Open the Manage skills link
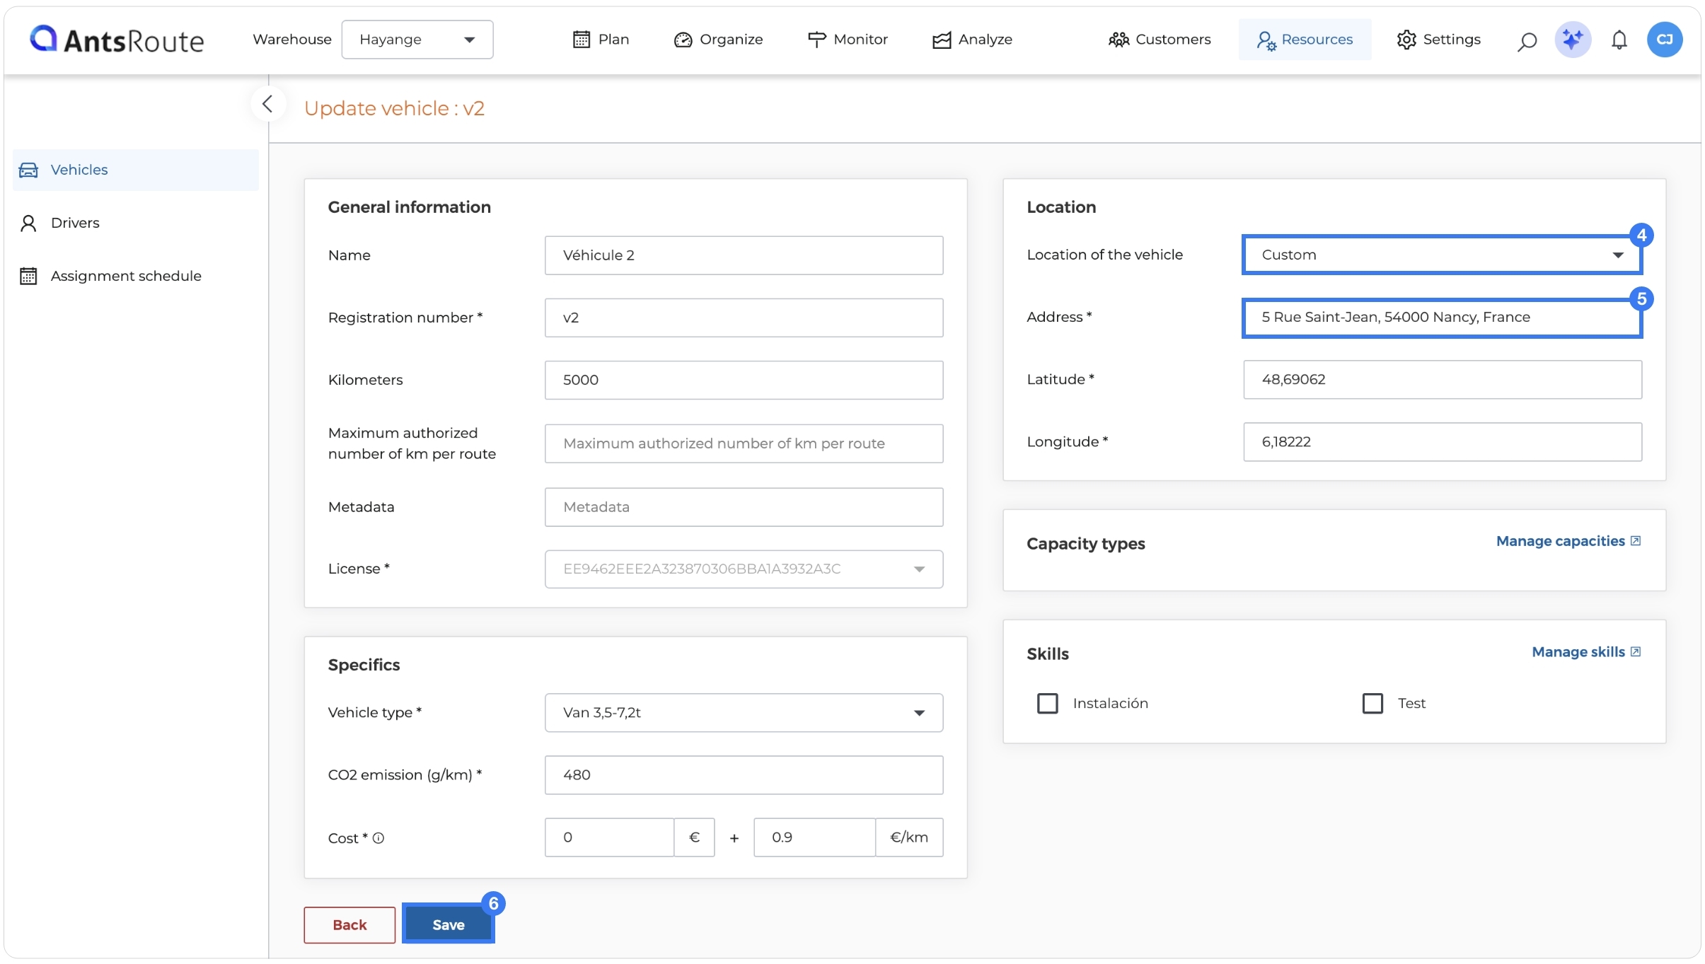The height and width of the screenshot is (964, 1705). tap(1586, 652)
